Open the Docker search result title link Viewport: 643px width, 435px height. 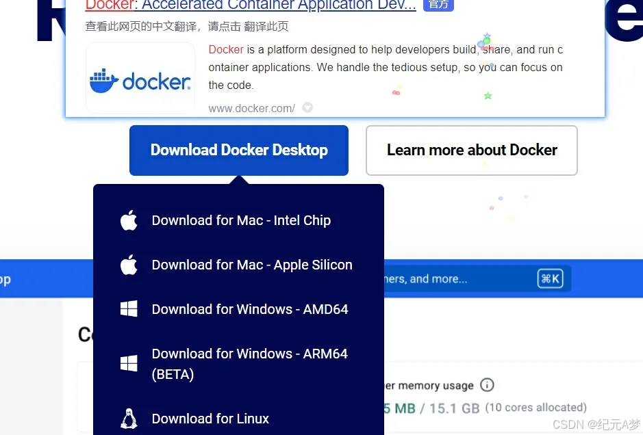(251, 5)
